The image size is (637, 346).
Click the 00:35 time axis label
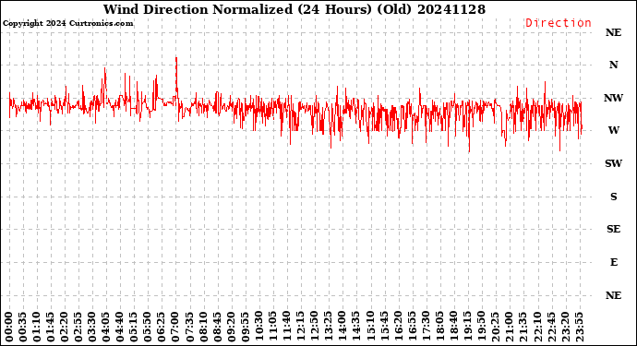tap(23, 328)
